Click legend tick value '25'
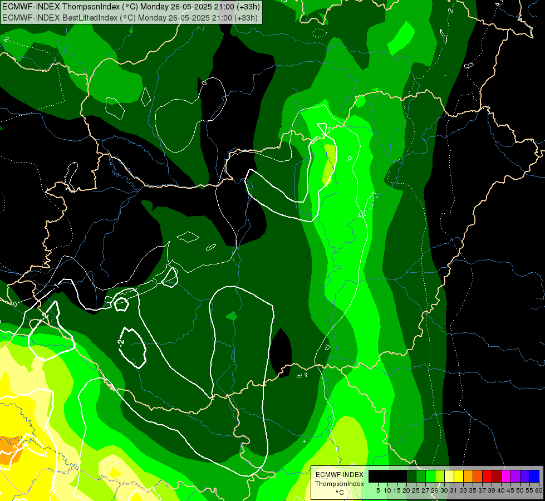 click(x=416, y=490)
